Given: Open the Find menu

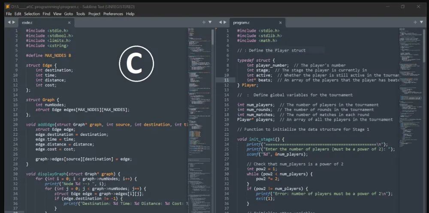Looking at the screenshot, I should point(46,14).
